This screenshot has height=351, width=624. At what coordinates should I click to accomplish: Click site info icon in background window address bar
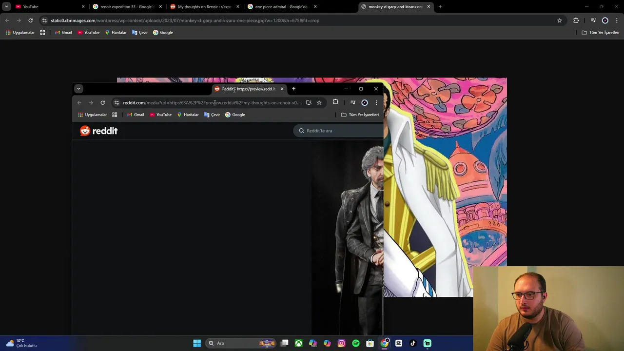point(44,20)
